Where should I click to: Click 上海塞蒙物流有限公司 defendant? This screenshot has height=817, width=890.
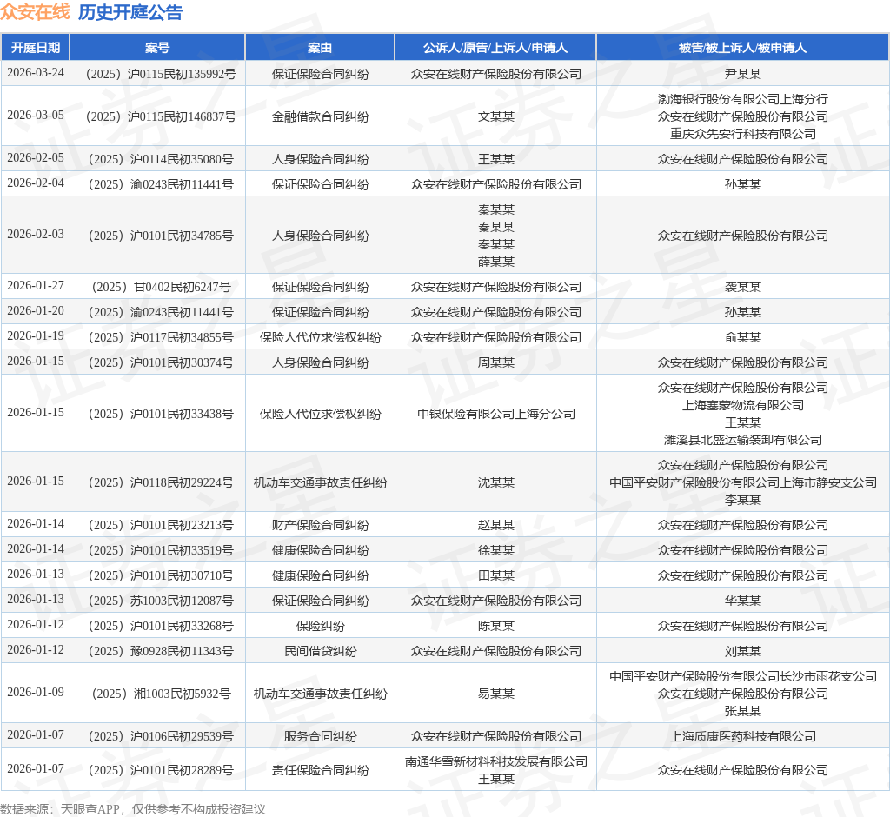[743, 405]
